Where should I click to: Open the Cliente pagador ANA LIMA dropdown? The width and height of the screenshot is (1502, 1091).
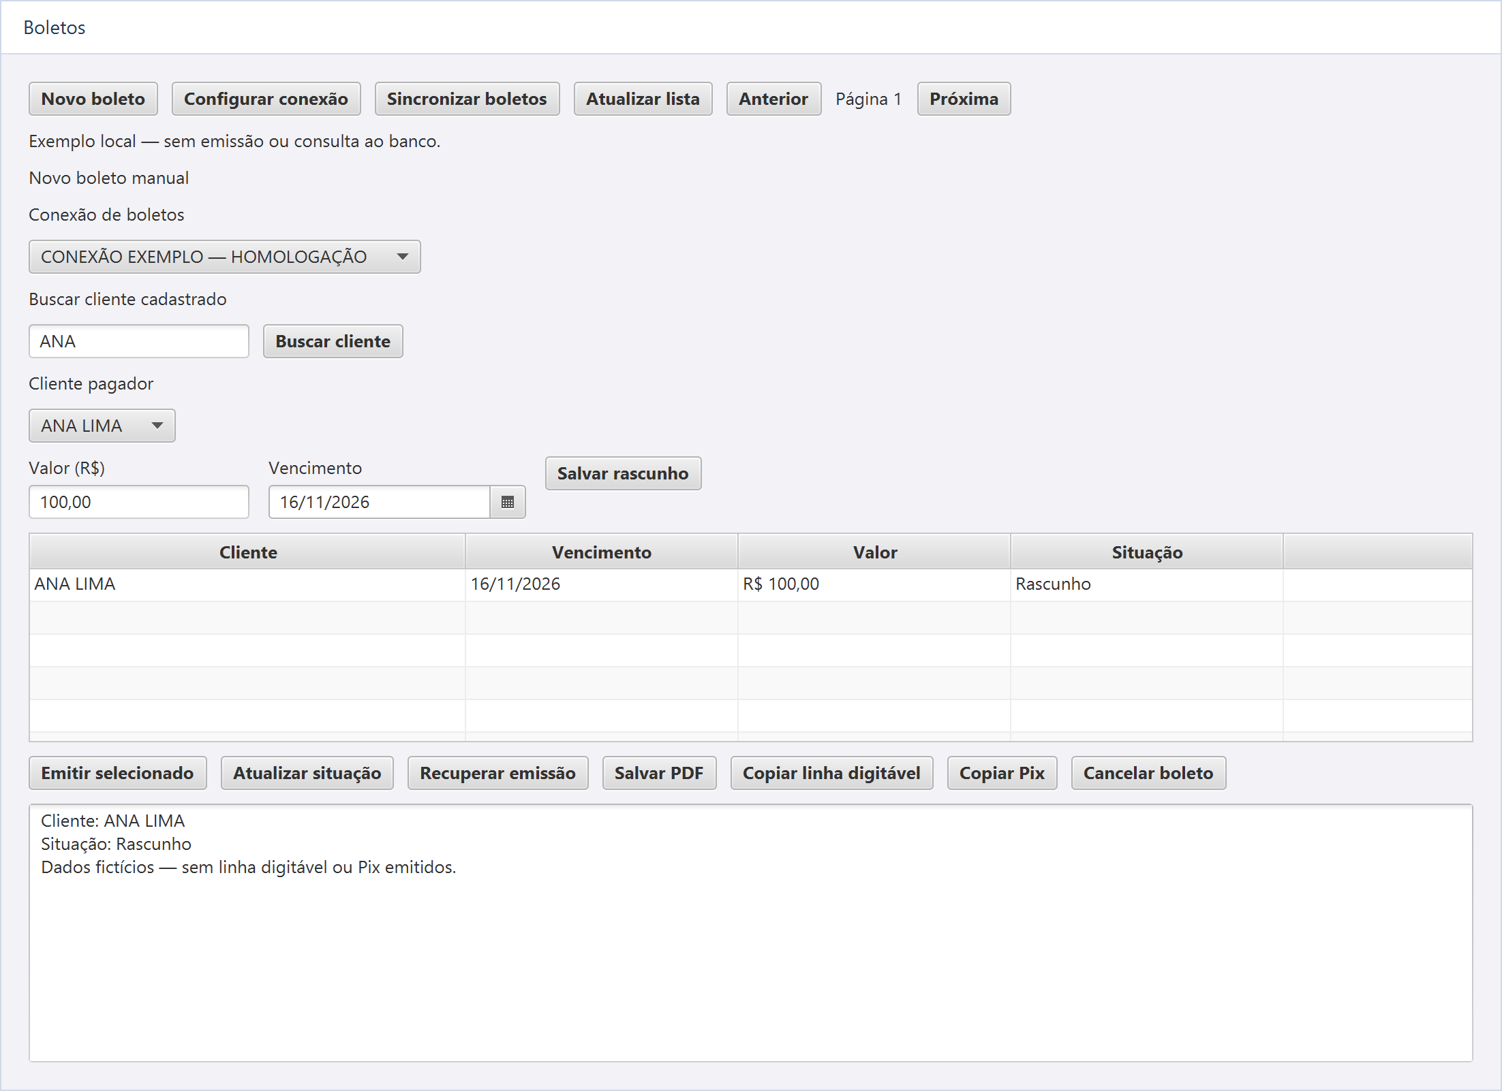(102, 426)
